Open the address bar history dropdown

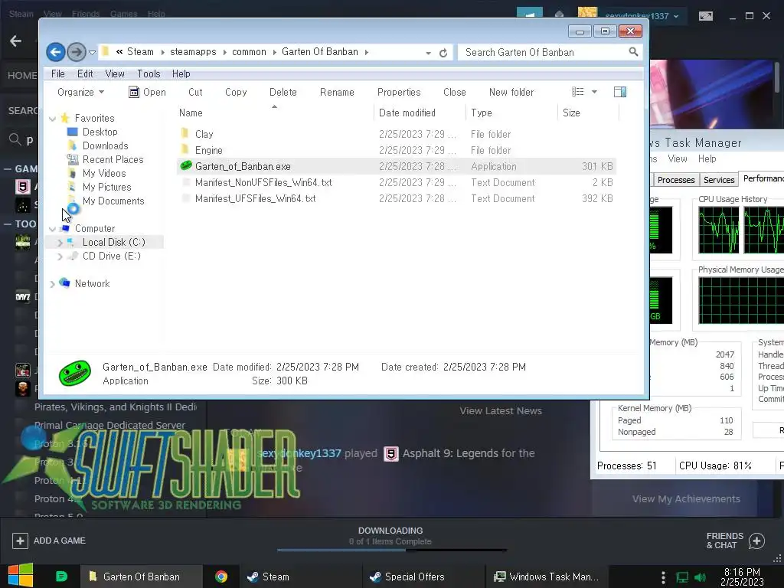point(429,53)
